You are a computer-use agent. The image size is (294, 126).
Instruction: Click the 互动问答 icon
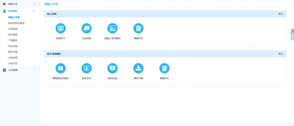coord(86,28)
